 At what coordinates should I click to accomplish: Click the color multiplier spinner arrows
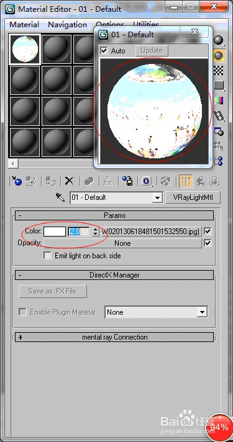click(96, 232)
